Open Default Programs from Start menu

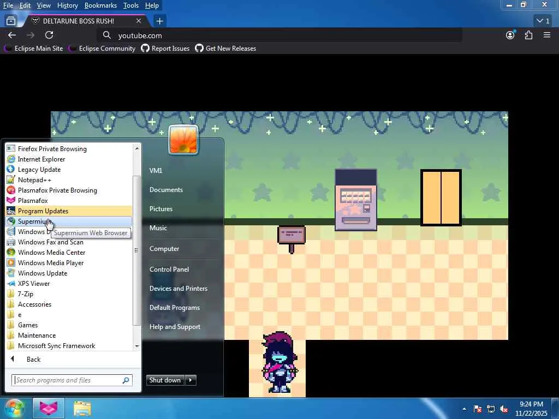pos(174,308)
